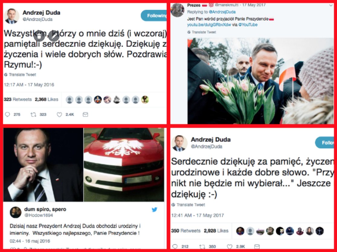Click retweet icon showing 323
337x252 pixels.
click(33, 115)
